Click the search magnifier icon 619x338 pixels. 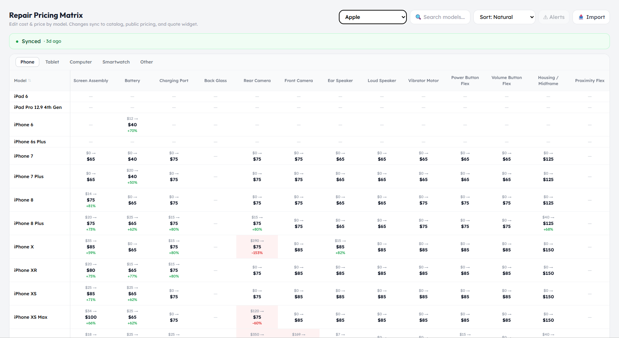pos(418,17)
